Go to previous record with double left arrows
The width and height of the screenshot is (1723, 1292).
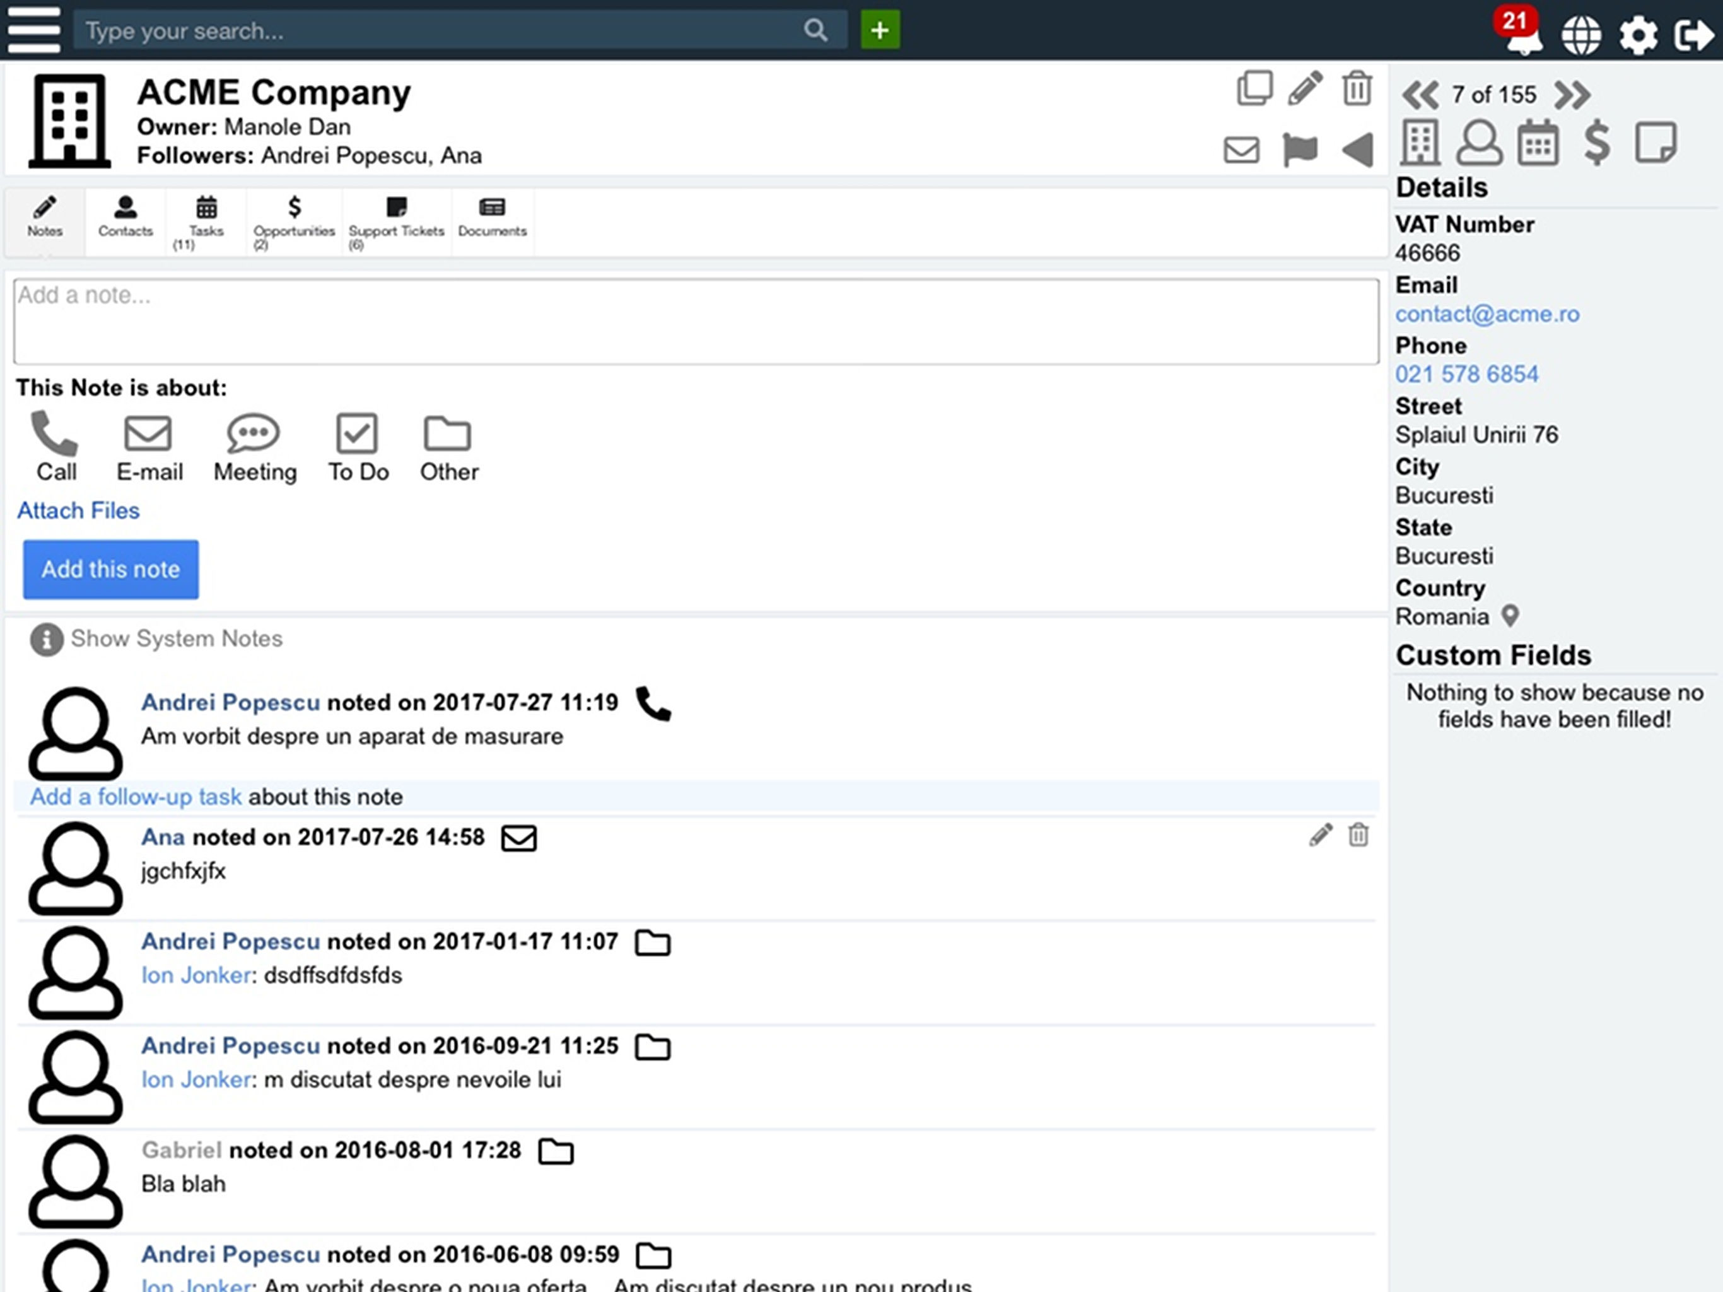click(1420, 95)
